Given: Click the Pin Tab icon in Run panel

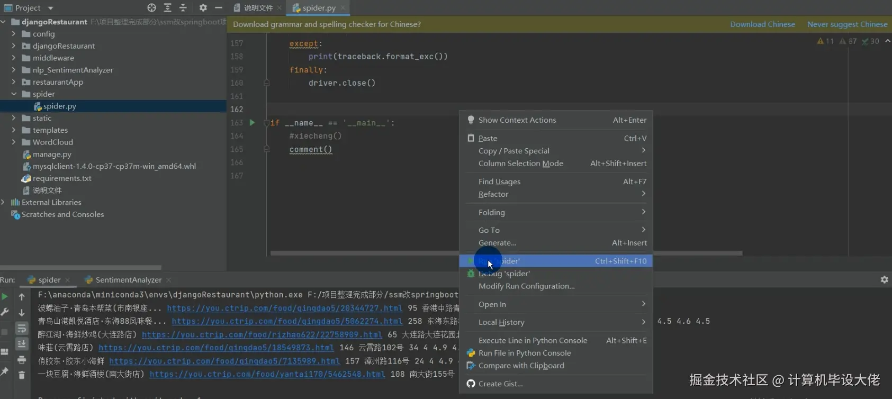Looking at the screenshot, I should click(5, 371).
